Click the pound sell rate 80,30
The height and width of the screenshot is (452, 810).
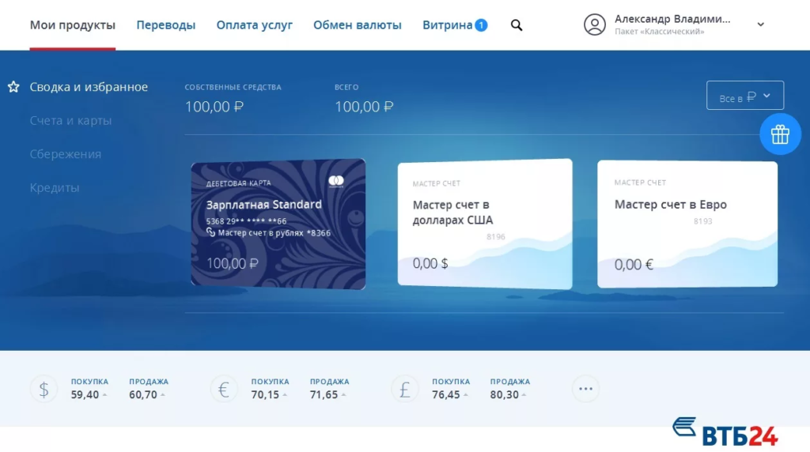click(x=504, y=395)
